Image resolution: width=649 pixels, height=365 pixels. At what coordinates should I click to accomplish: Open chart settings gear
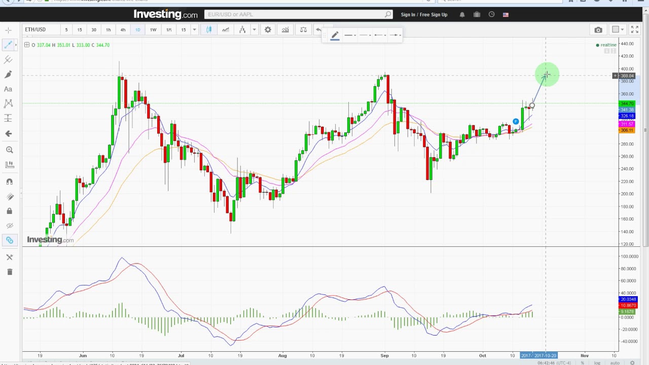268,30
